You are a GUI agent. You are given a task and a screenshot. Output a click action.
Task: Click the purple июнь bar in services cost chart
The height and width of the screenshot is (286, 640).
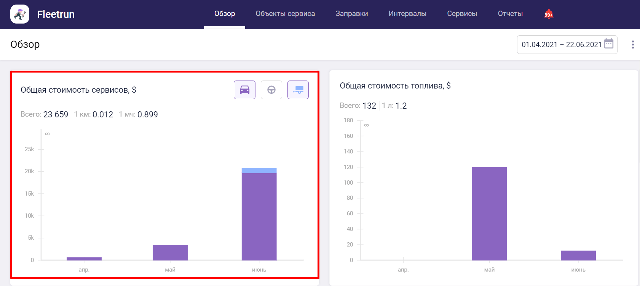click(x=259, y=216)
